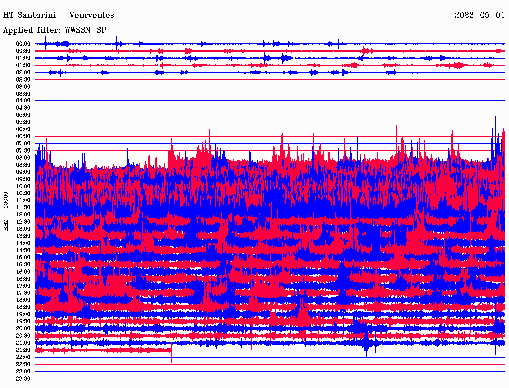Click the 12:00 time row label

(x=24, y=214)
